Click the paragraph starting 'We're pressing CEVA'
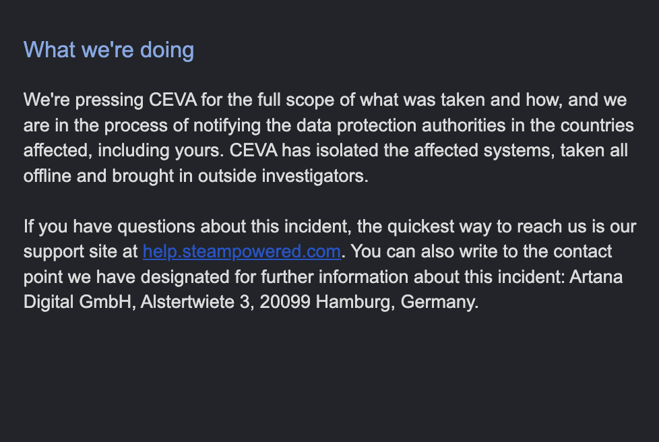 329,138
